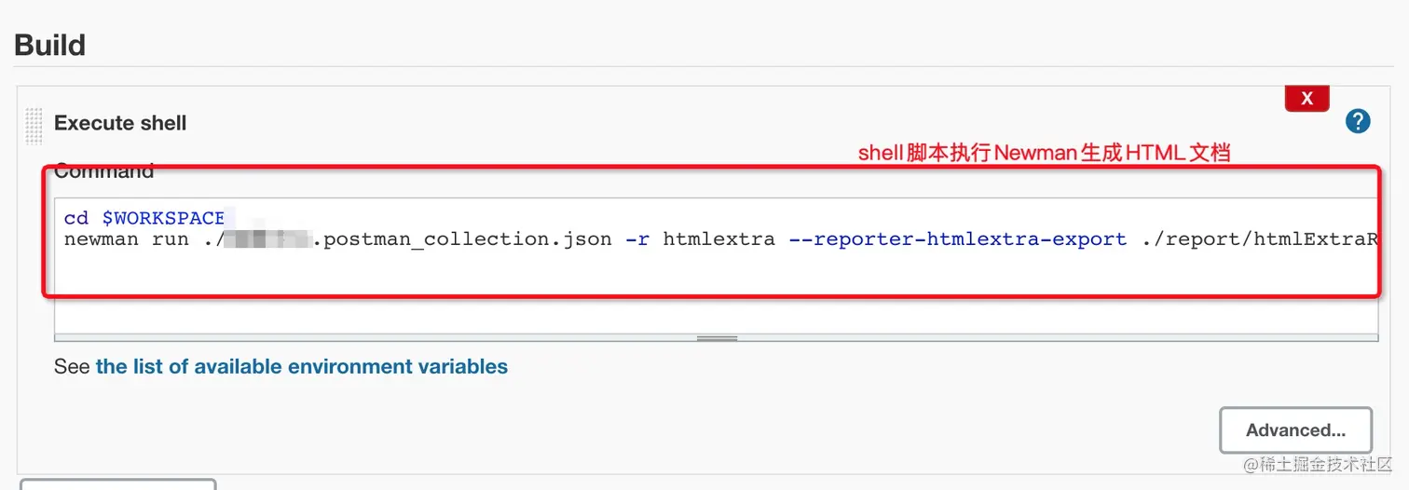This screenshot has height=490, width=1409.
Task: Click the Advanced... button
Action: click(1295, 430)
